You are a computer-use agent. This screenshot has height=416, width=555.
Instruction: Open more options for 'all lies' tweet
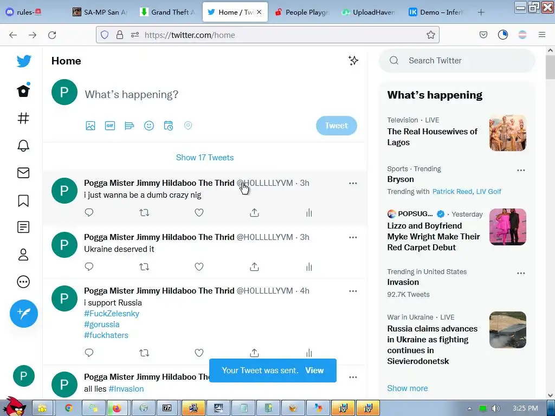pos(353,377)
